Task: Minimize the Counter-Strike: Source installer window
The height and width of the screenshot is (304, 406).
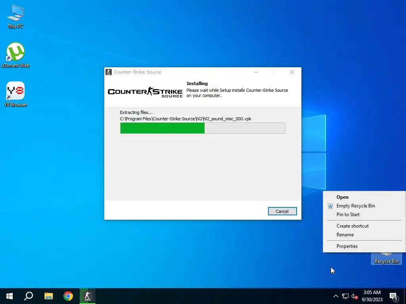Action: (x=256, y=72)
